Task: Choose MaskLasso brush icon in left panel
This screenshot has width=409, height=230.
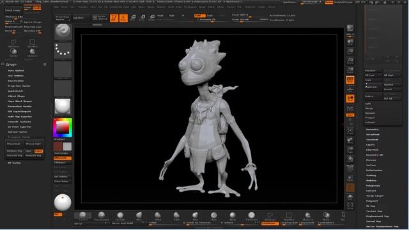Action: tap(32, 52)
